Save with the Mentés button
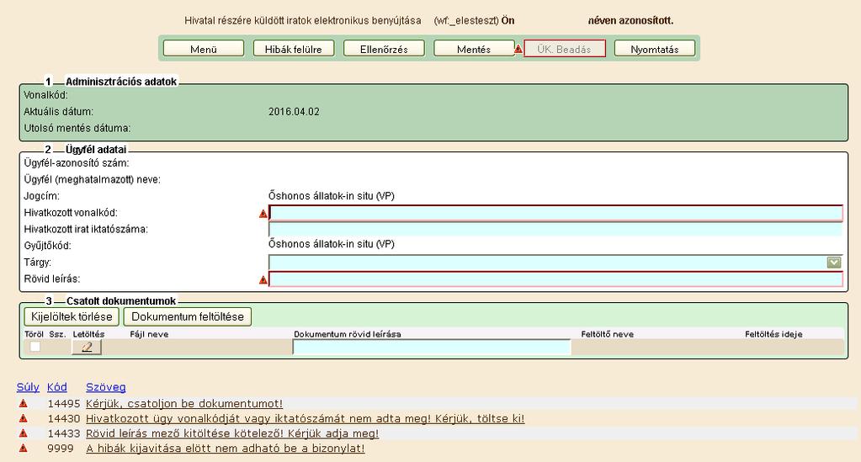The width and height of the screenshot is (861, 462). (473, 49)
